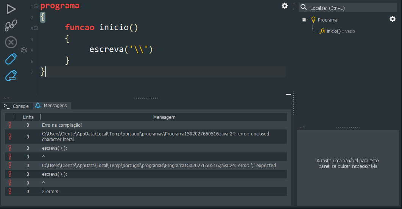The width and height of the screenshot is (402, 209).
Task: Click the arrows above the variable inspector panel
Action: point(302,127)
